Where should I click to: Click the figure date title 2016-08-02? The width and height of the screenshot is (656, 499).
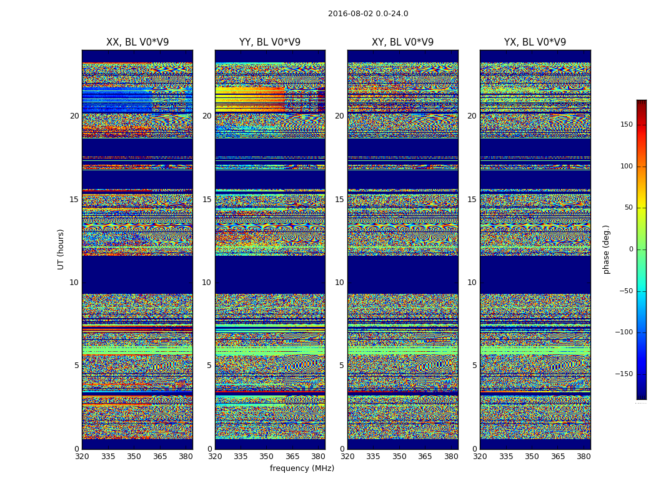tap(350, 14)
